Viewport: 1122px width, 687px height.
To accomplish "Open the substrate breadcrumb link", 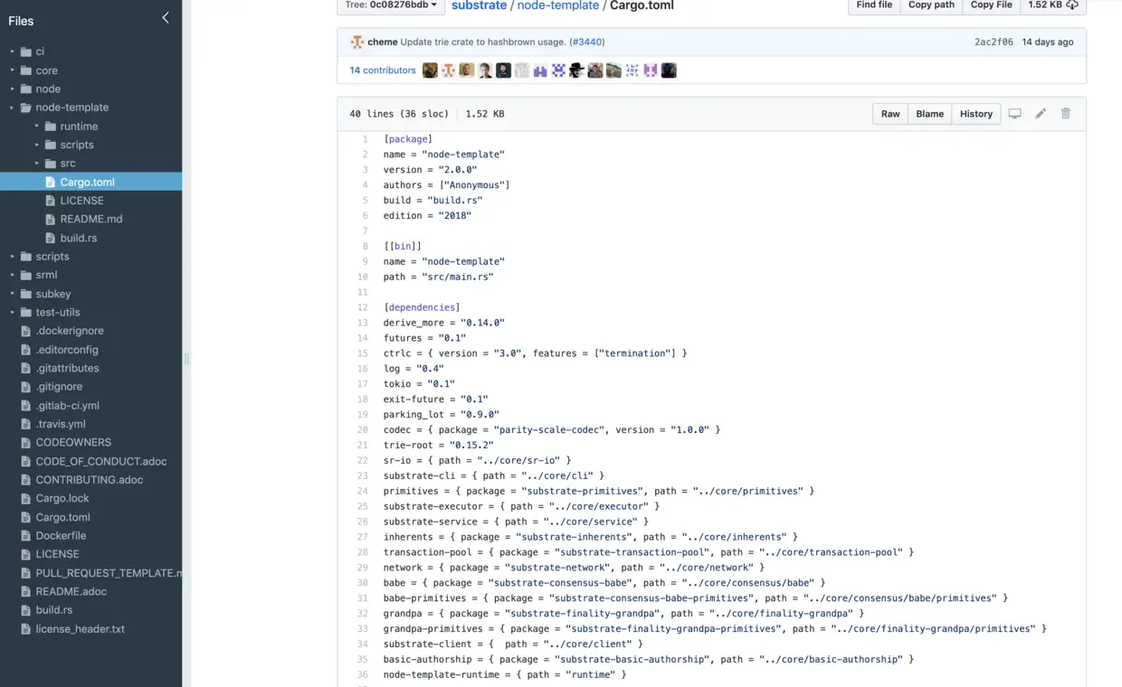I will pos(479,5).
